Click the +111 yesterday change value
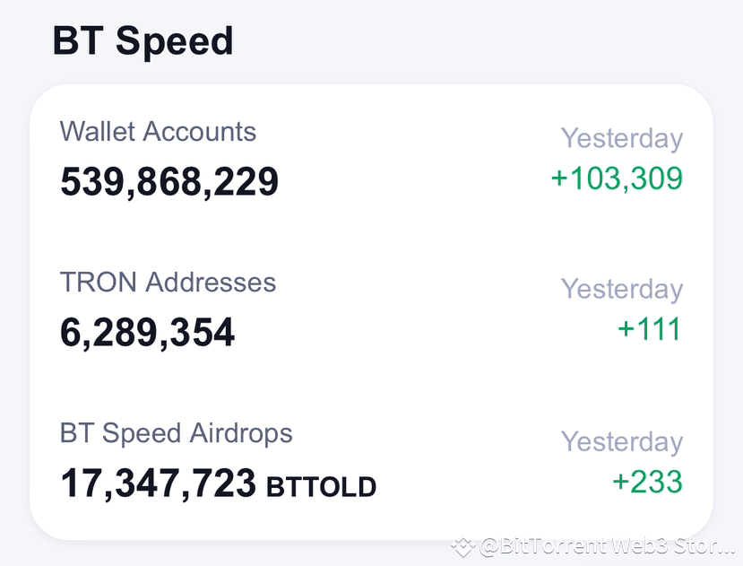Image resolution: width=743 pixels, height=566 pixels. pos(651,329)
